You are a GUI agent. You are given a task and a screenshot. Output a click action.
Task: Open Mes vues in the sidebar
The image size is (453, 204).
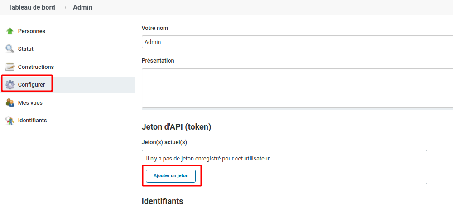coord(30,102)
